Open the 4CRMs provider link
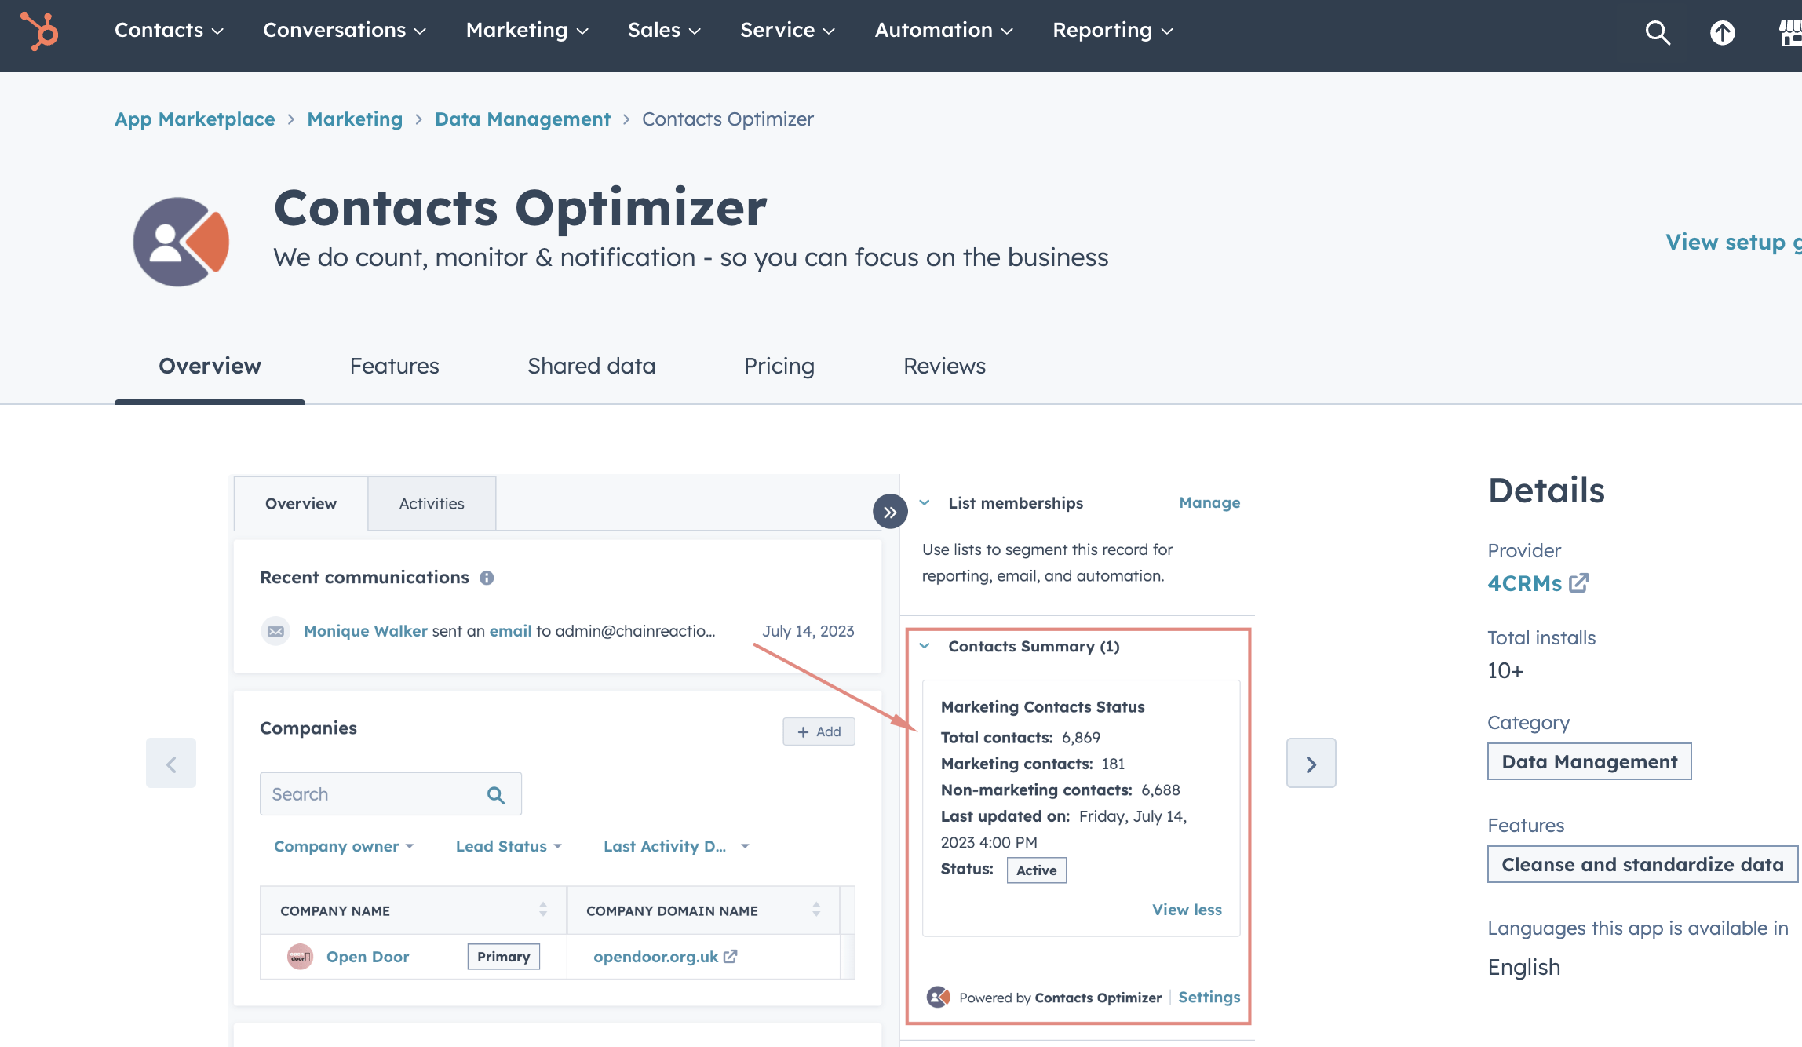This screenshot has height=1047, width=1802. pyautogui.click(x=1524, y=583)
